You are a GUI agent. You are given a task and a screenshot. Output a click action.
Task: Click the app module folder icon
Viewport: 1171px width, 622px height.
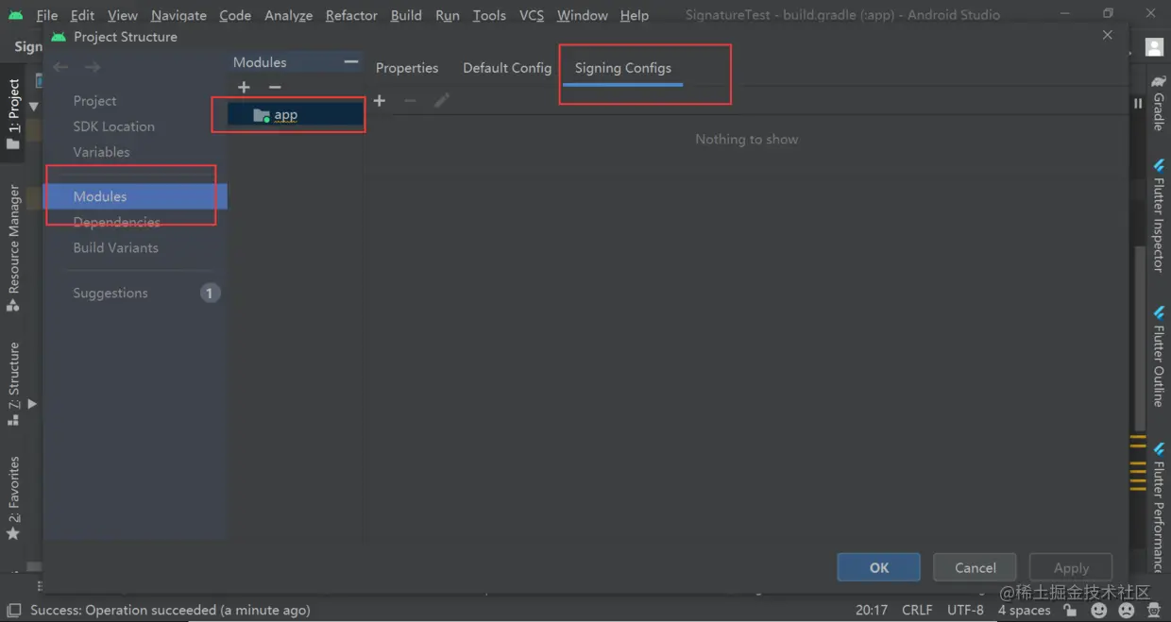(x=262, y=115)
